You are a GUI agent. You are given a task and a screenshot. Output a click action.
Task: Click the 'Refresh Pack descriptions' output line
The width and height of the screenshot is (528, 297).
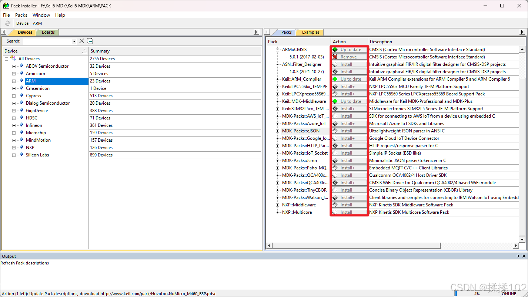click(25, 263)
